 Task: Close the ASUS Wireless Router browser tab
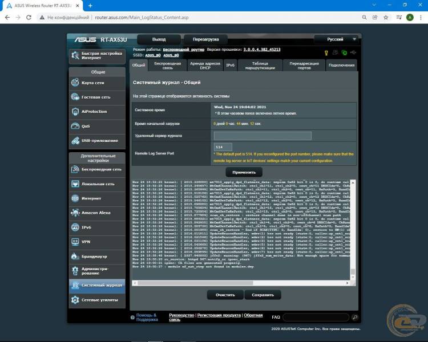point(78,6)
